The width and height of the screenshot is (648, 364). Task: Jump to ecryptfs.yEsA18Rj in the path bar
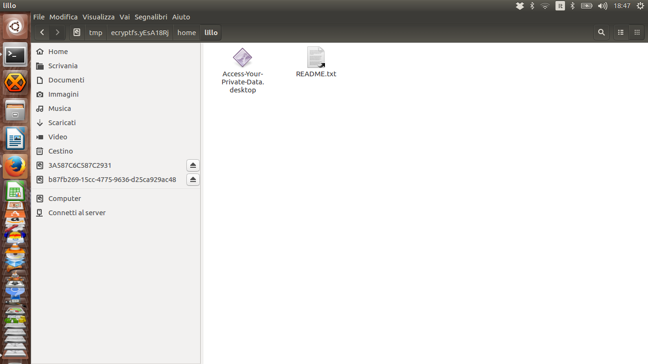[x=140, y=33]
